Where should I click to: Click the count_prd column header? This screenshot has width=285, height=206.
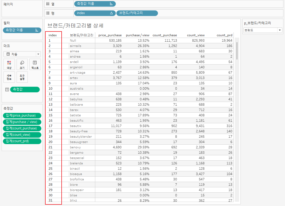224,35
